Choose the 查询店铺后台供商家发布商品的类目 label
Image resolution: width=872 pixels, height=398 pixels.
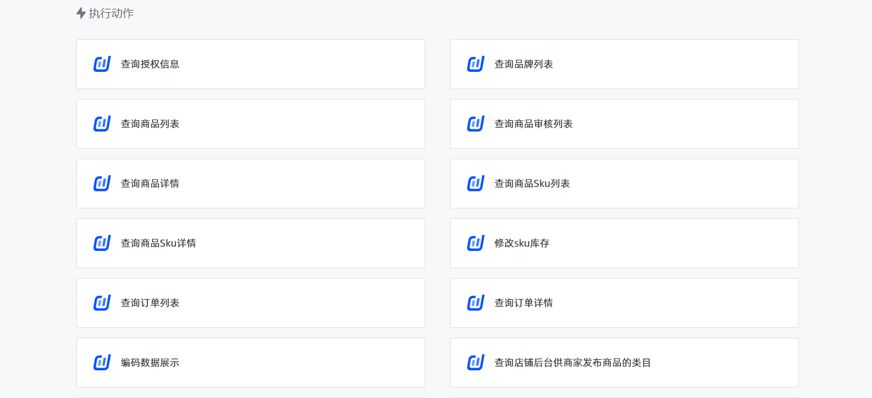click(572, 363)
